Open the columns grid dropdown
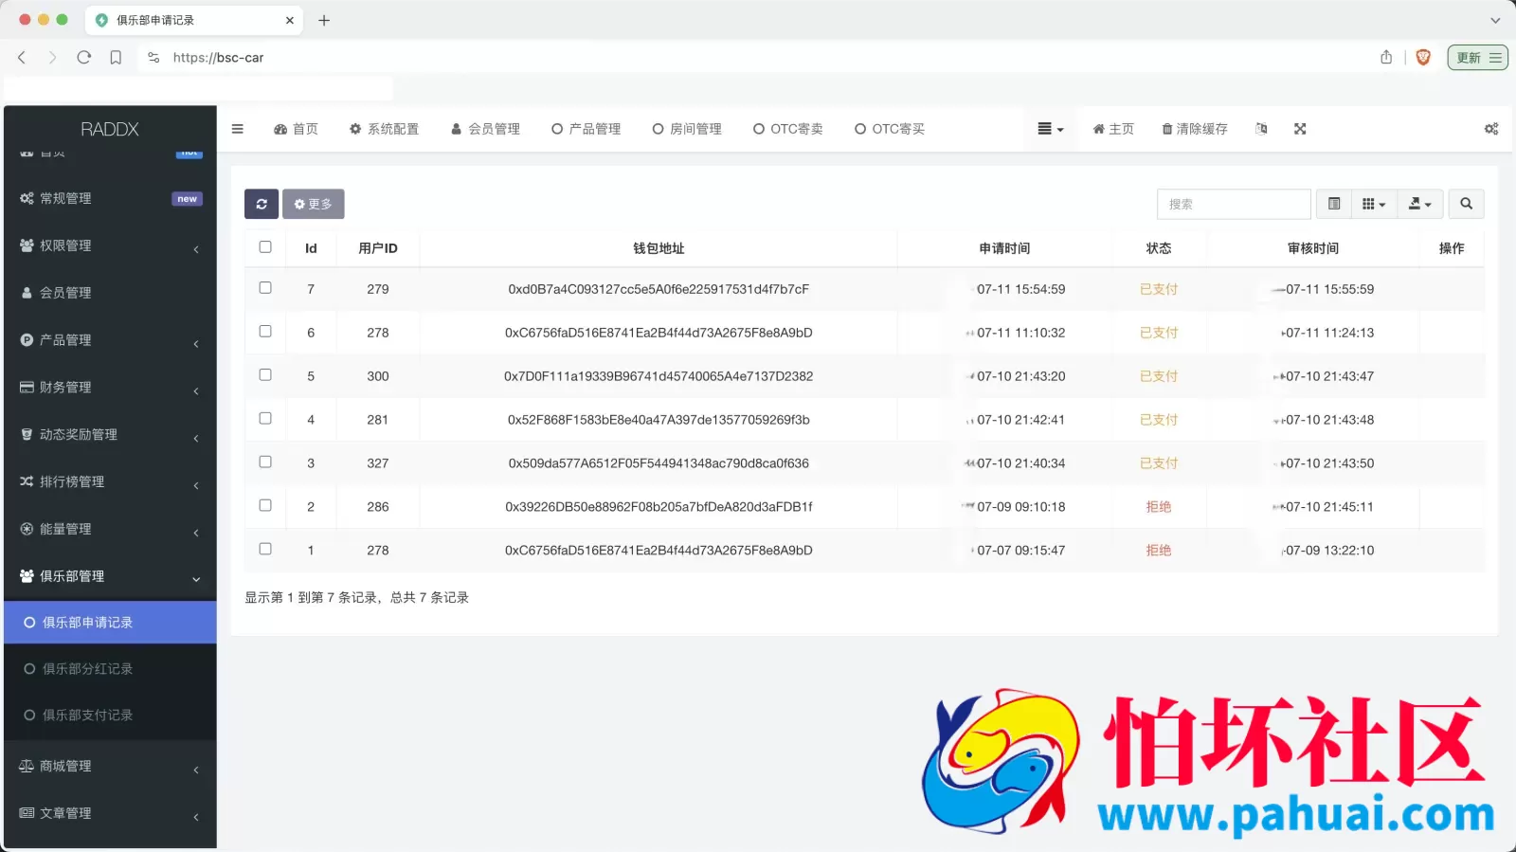 (1374, 204)
